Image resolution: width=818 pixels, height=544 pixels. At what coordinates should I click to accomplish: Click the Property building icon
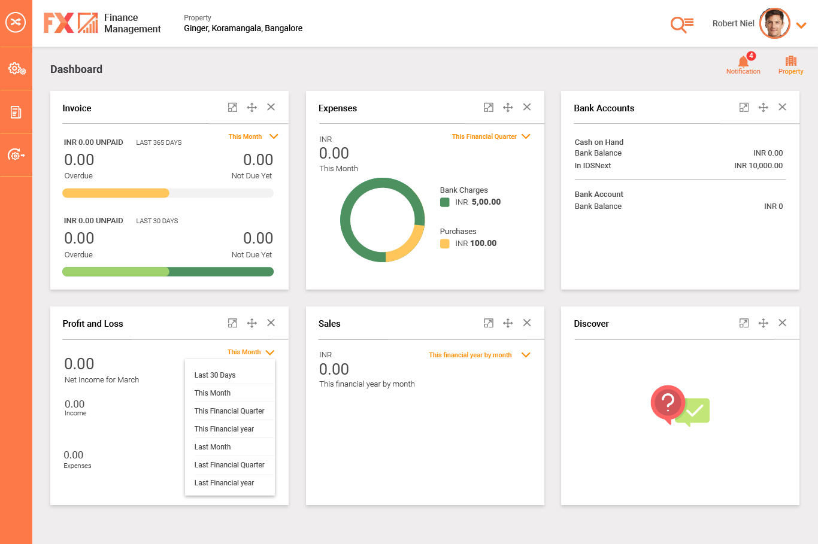pos(790,63)
